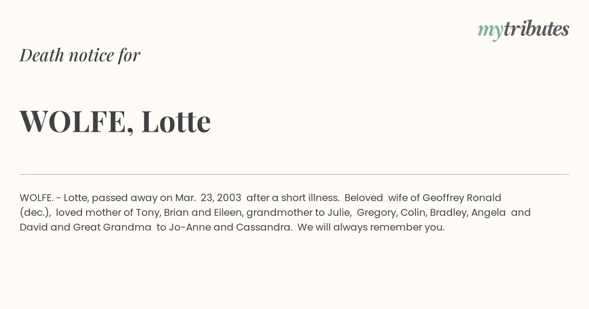Click the horizontal divider line
589x309 pixels.
point(294,174)
